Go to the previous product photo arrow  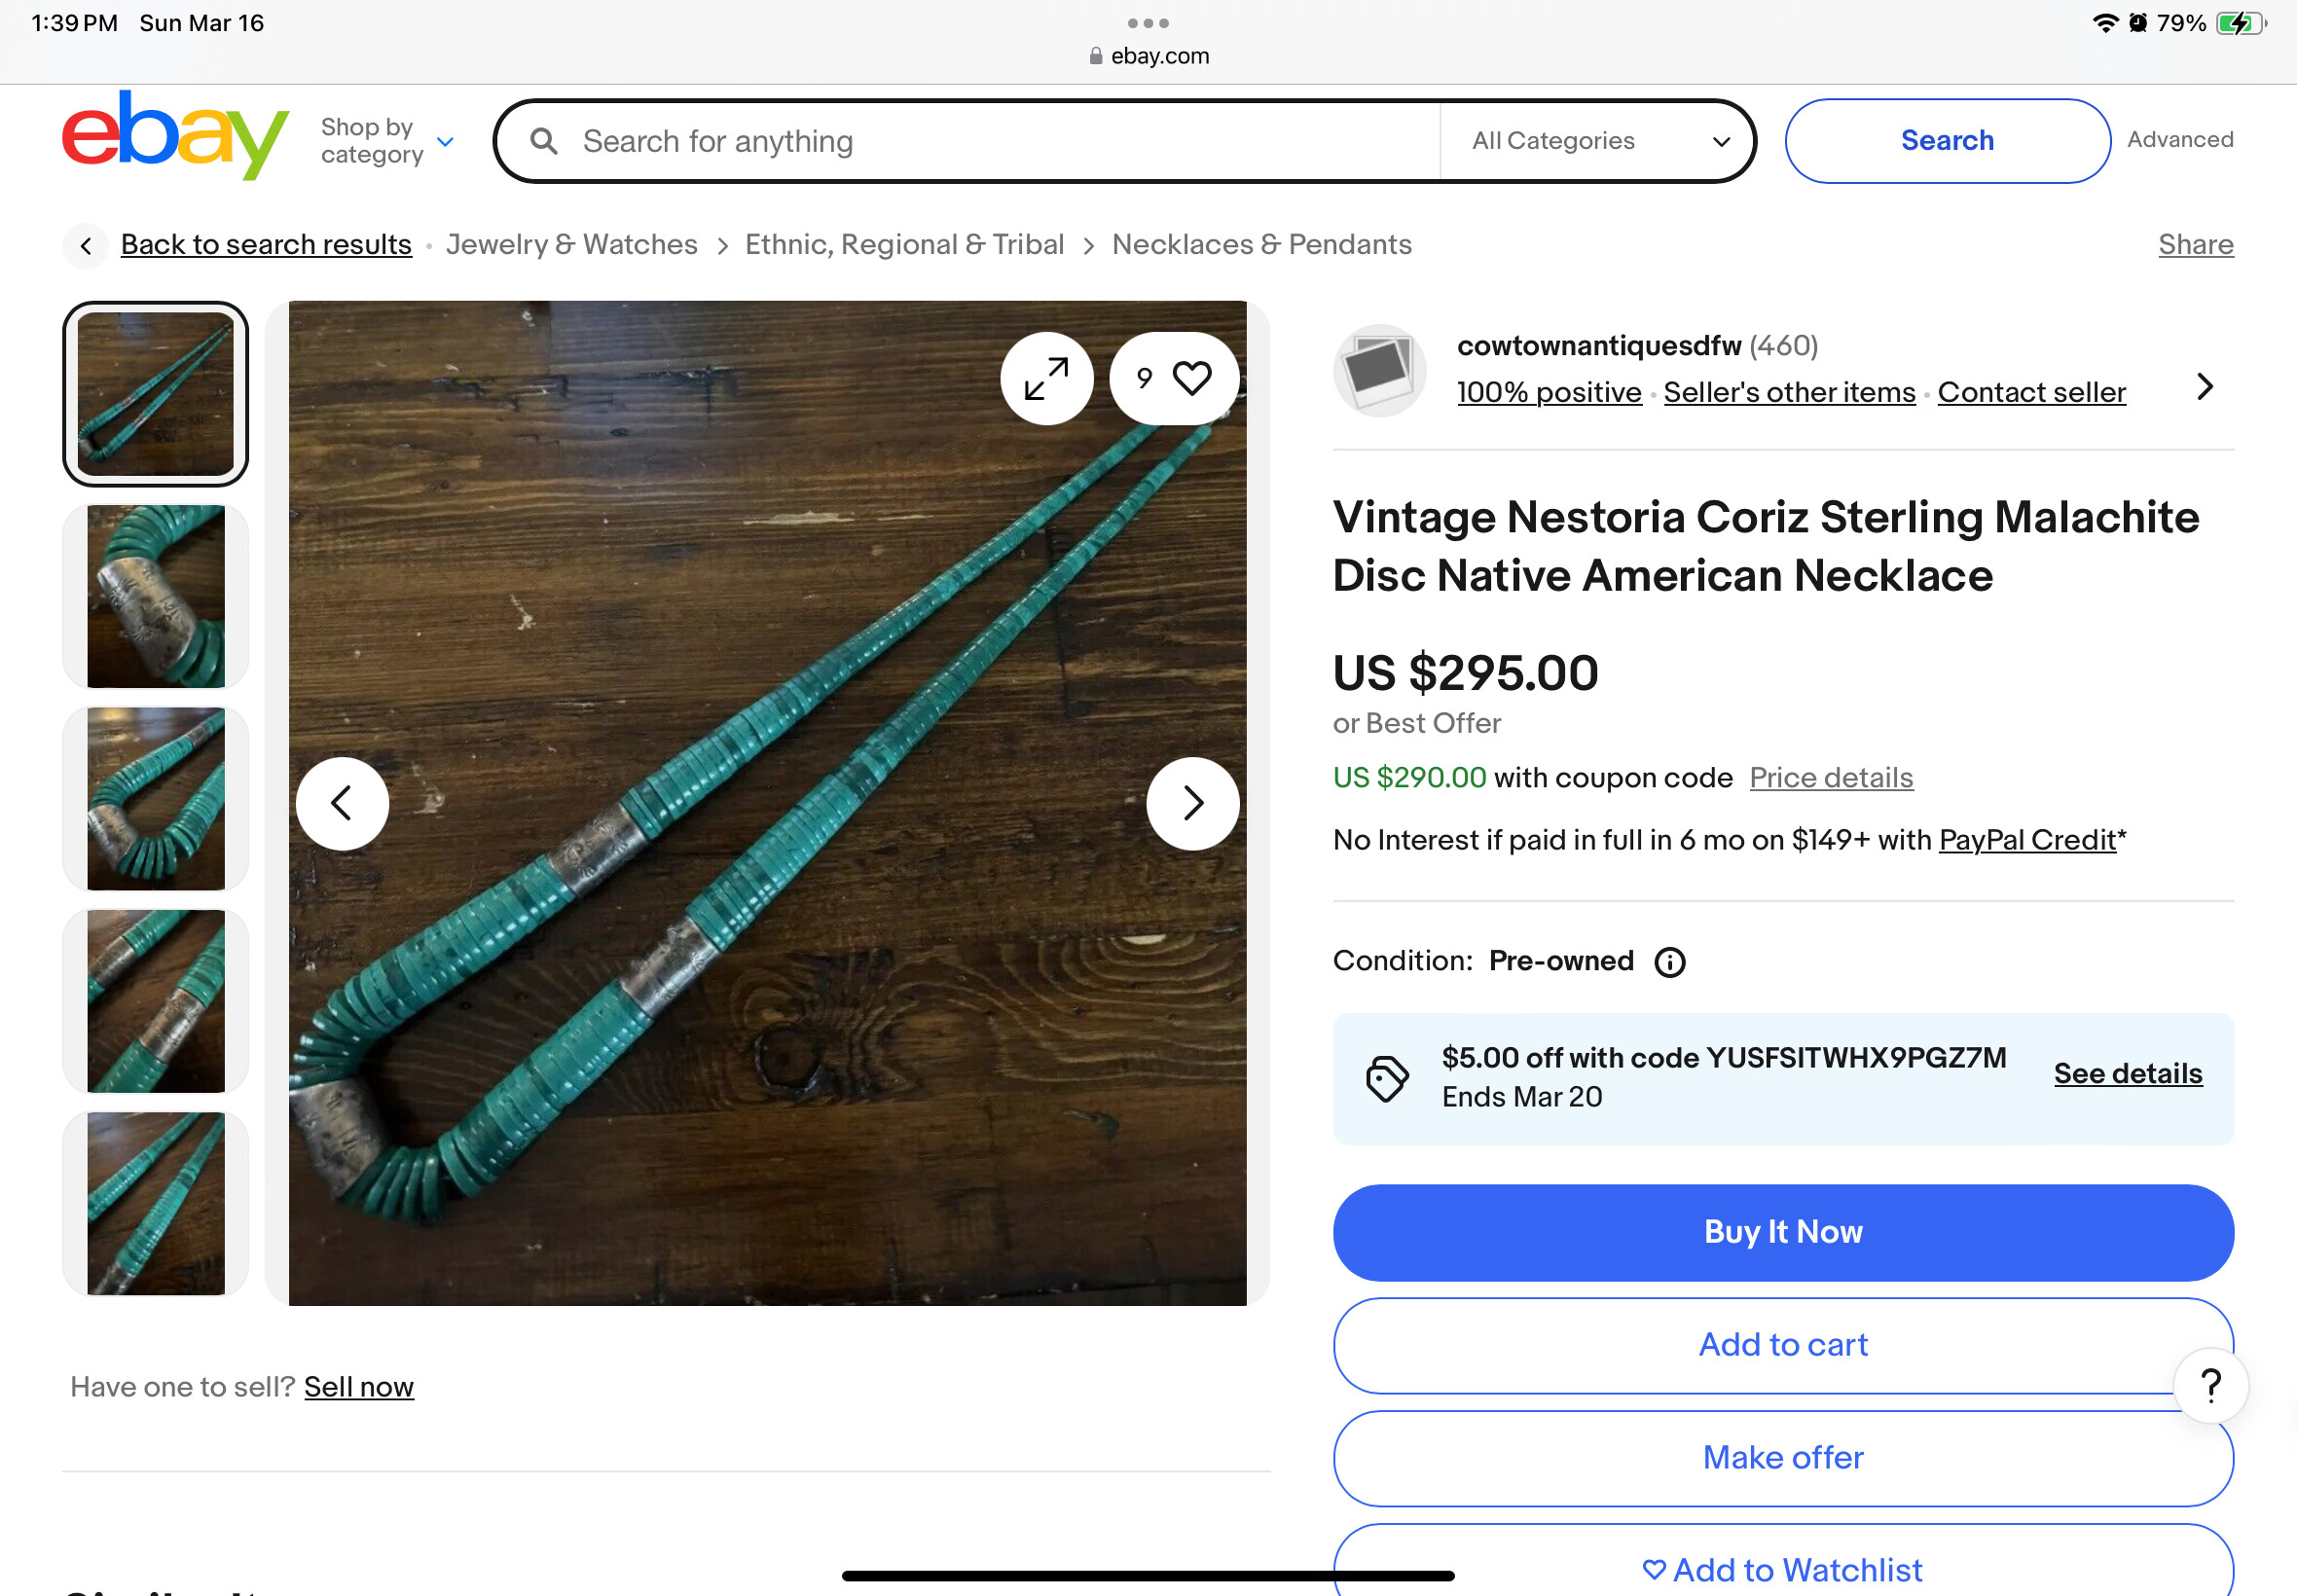(342, 803)
